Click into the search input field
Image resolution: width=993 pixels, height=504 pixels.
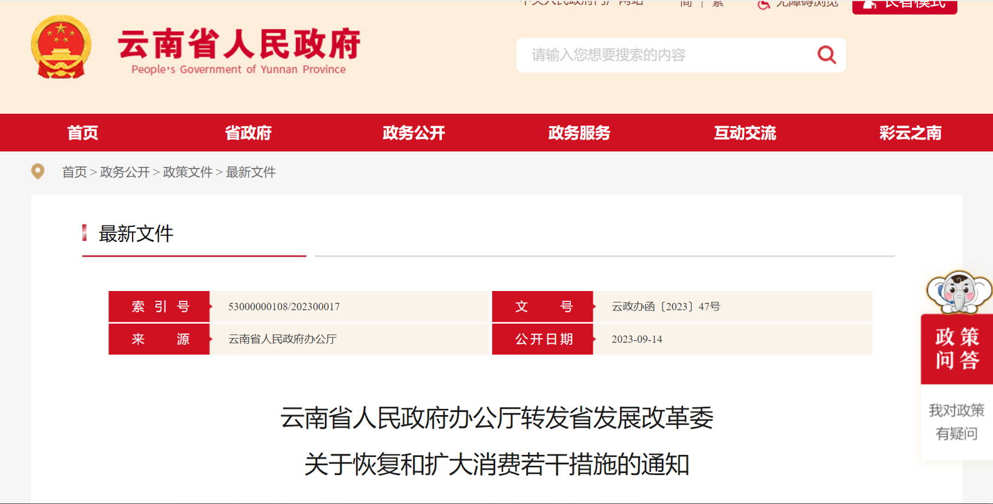pos(666,55)
